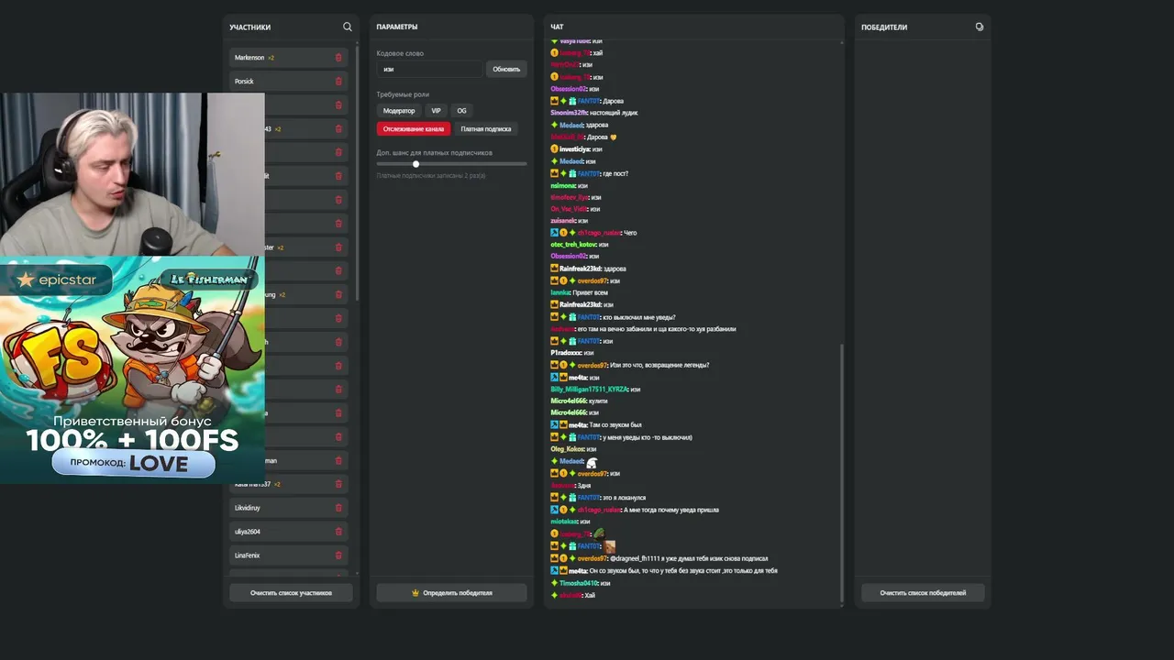Click the icon in the Победители header
Image resolution: width=1174 pixels, height=660 pixels.
click(x=979, y=27)
